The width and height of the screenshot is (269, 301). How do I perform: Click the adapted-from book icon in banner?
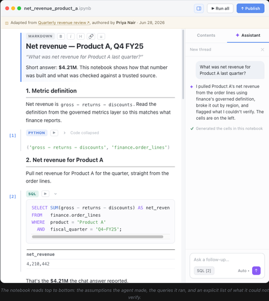click(x=7, y=23)
